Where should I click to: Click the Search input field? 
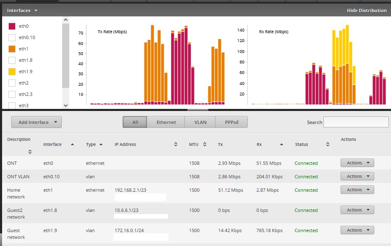(x=356, y=122)
